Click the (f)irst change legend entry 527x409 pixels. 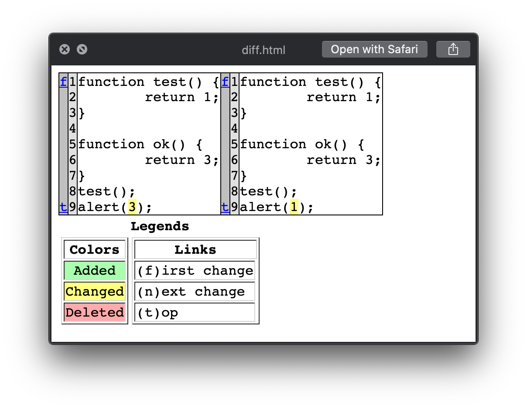click(195, 270)
